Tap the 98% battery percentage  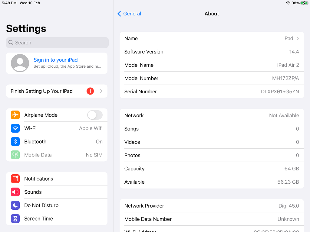(295, 3)
